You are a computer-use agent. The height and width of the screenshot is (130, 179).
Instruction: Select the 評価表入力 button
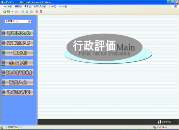[18, 33]
